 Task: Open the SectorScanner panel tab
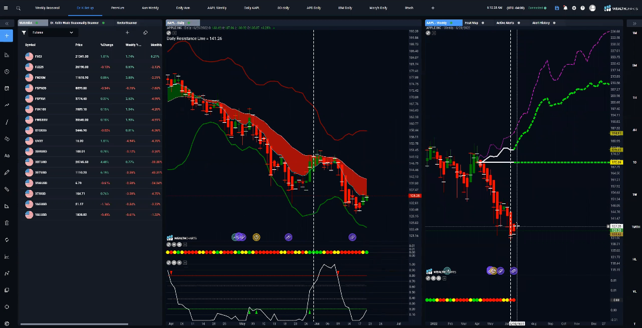pos(127,23)
